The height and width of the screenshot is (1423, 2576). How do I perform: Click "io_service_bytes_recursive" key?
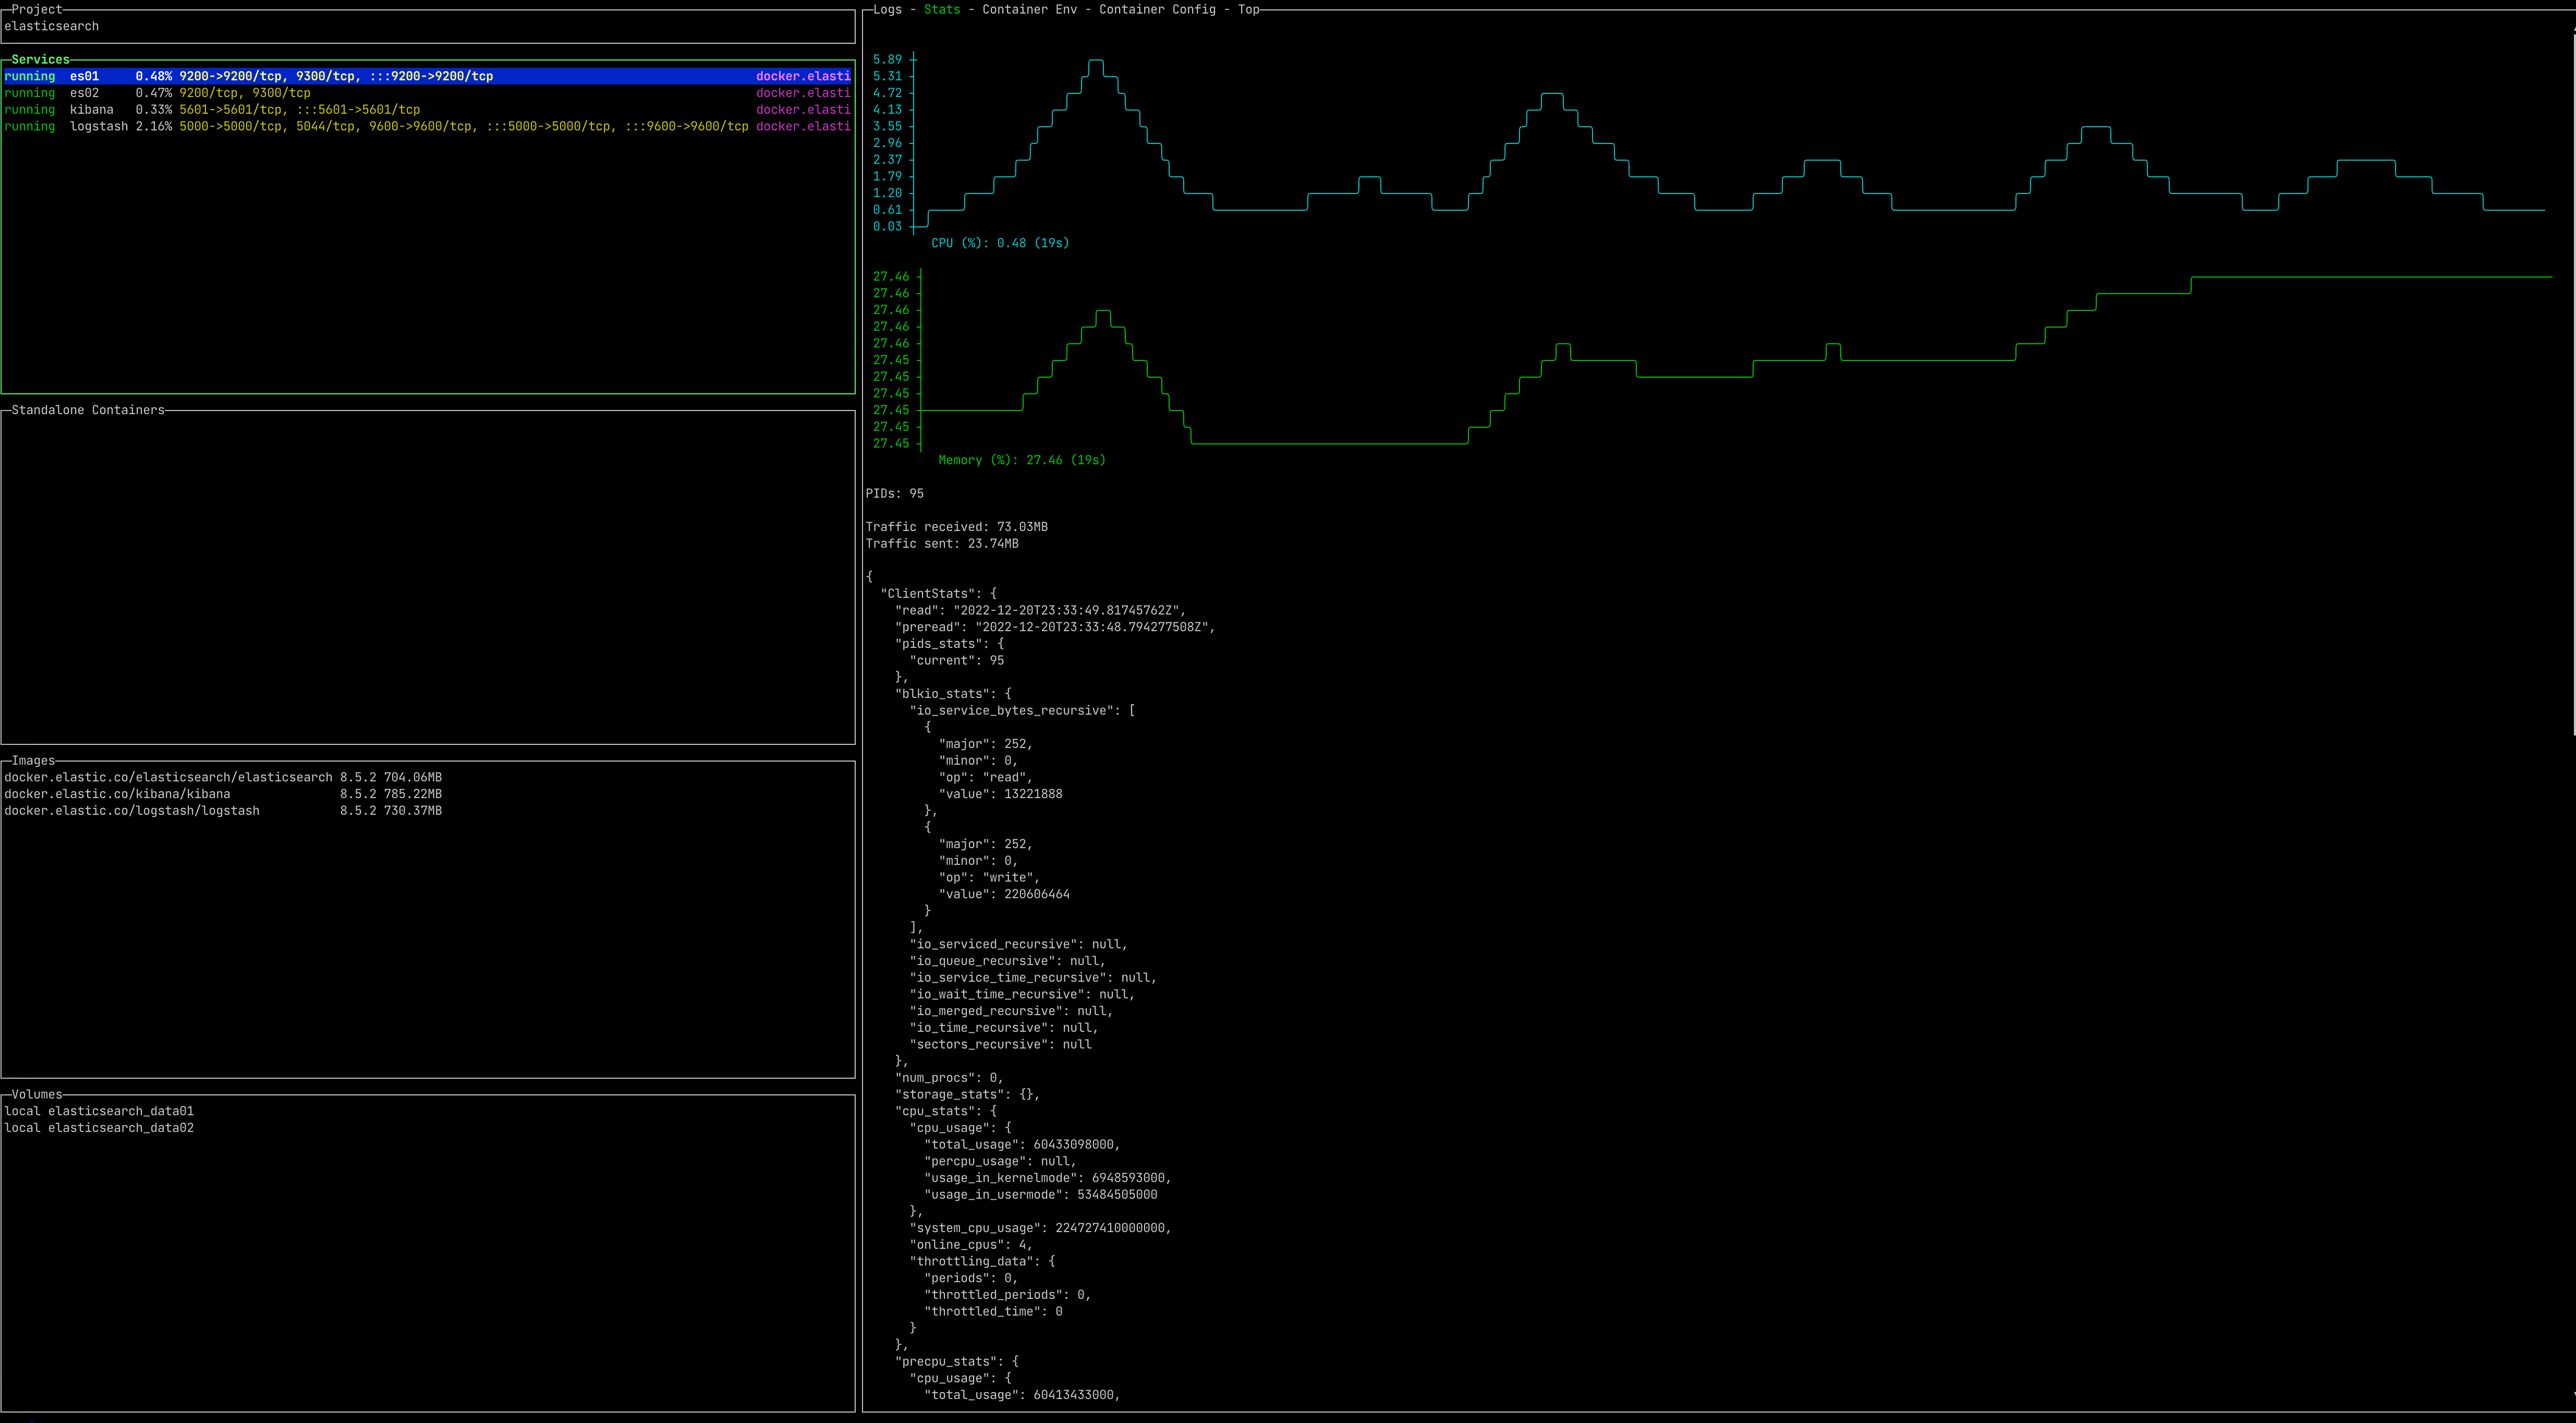coord(1015,711)
